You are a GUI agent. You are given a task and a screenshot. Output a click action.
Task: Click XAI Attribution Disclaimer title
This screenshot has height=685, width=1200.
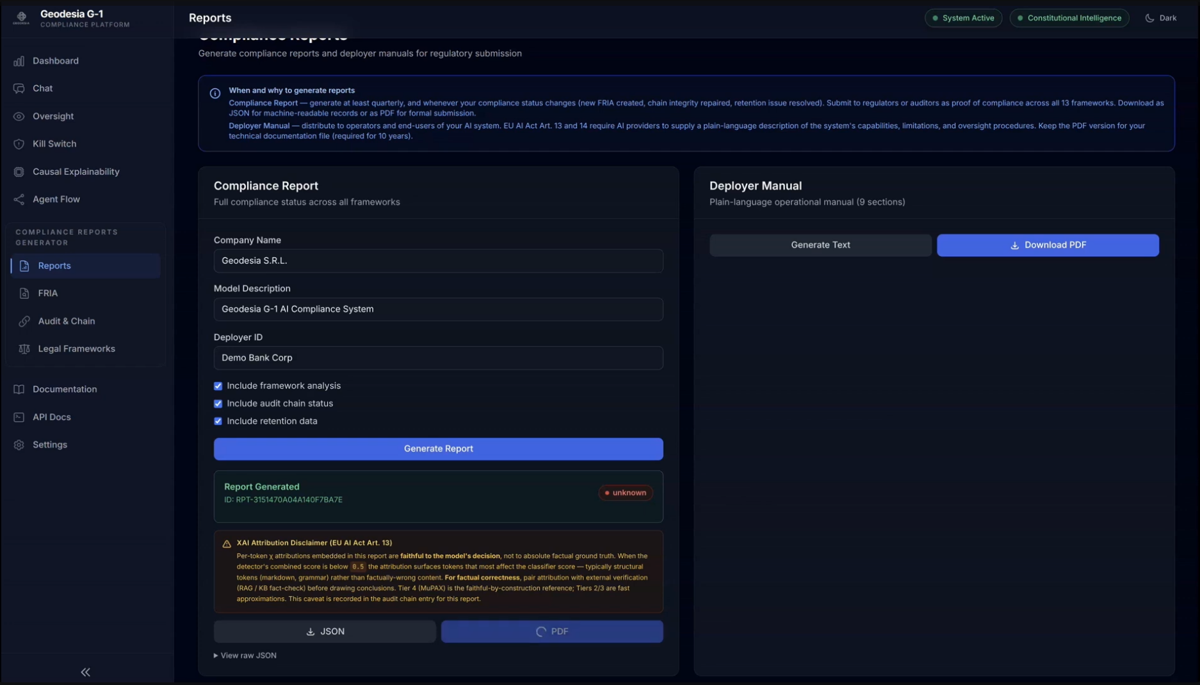click(x=314, y=543)
